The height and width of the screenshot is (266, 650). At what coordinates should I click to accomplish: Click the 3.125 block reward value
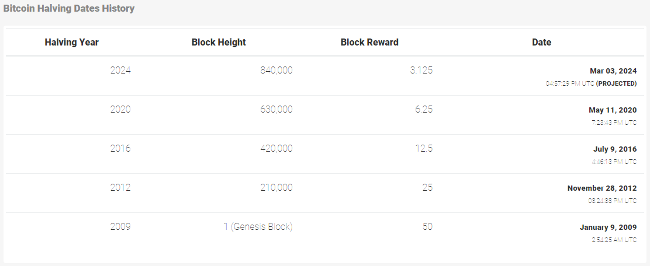tap(421, 71)
